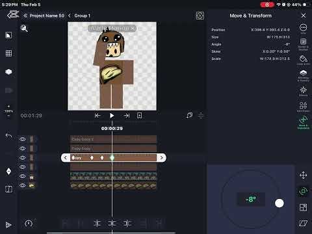The image size is (312, 234).
Task: Switch to the scale transform mode
Action: pos(303,207)
